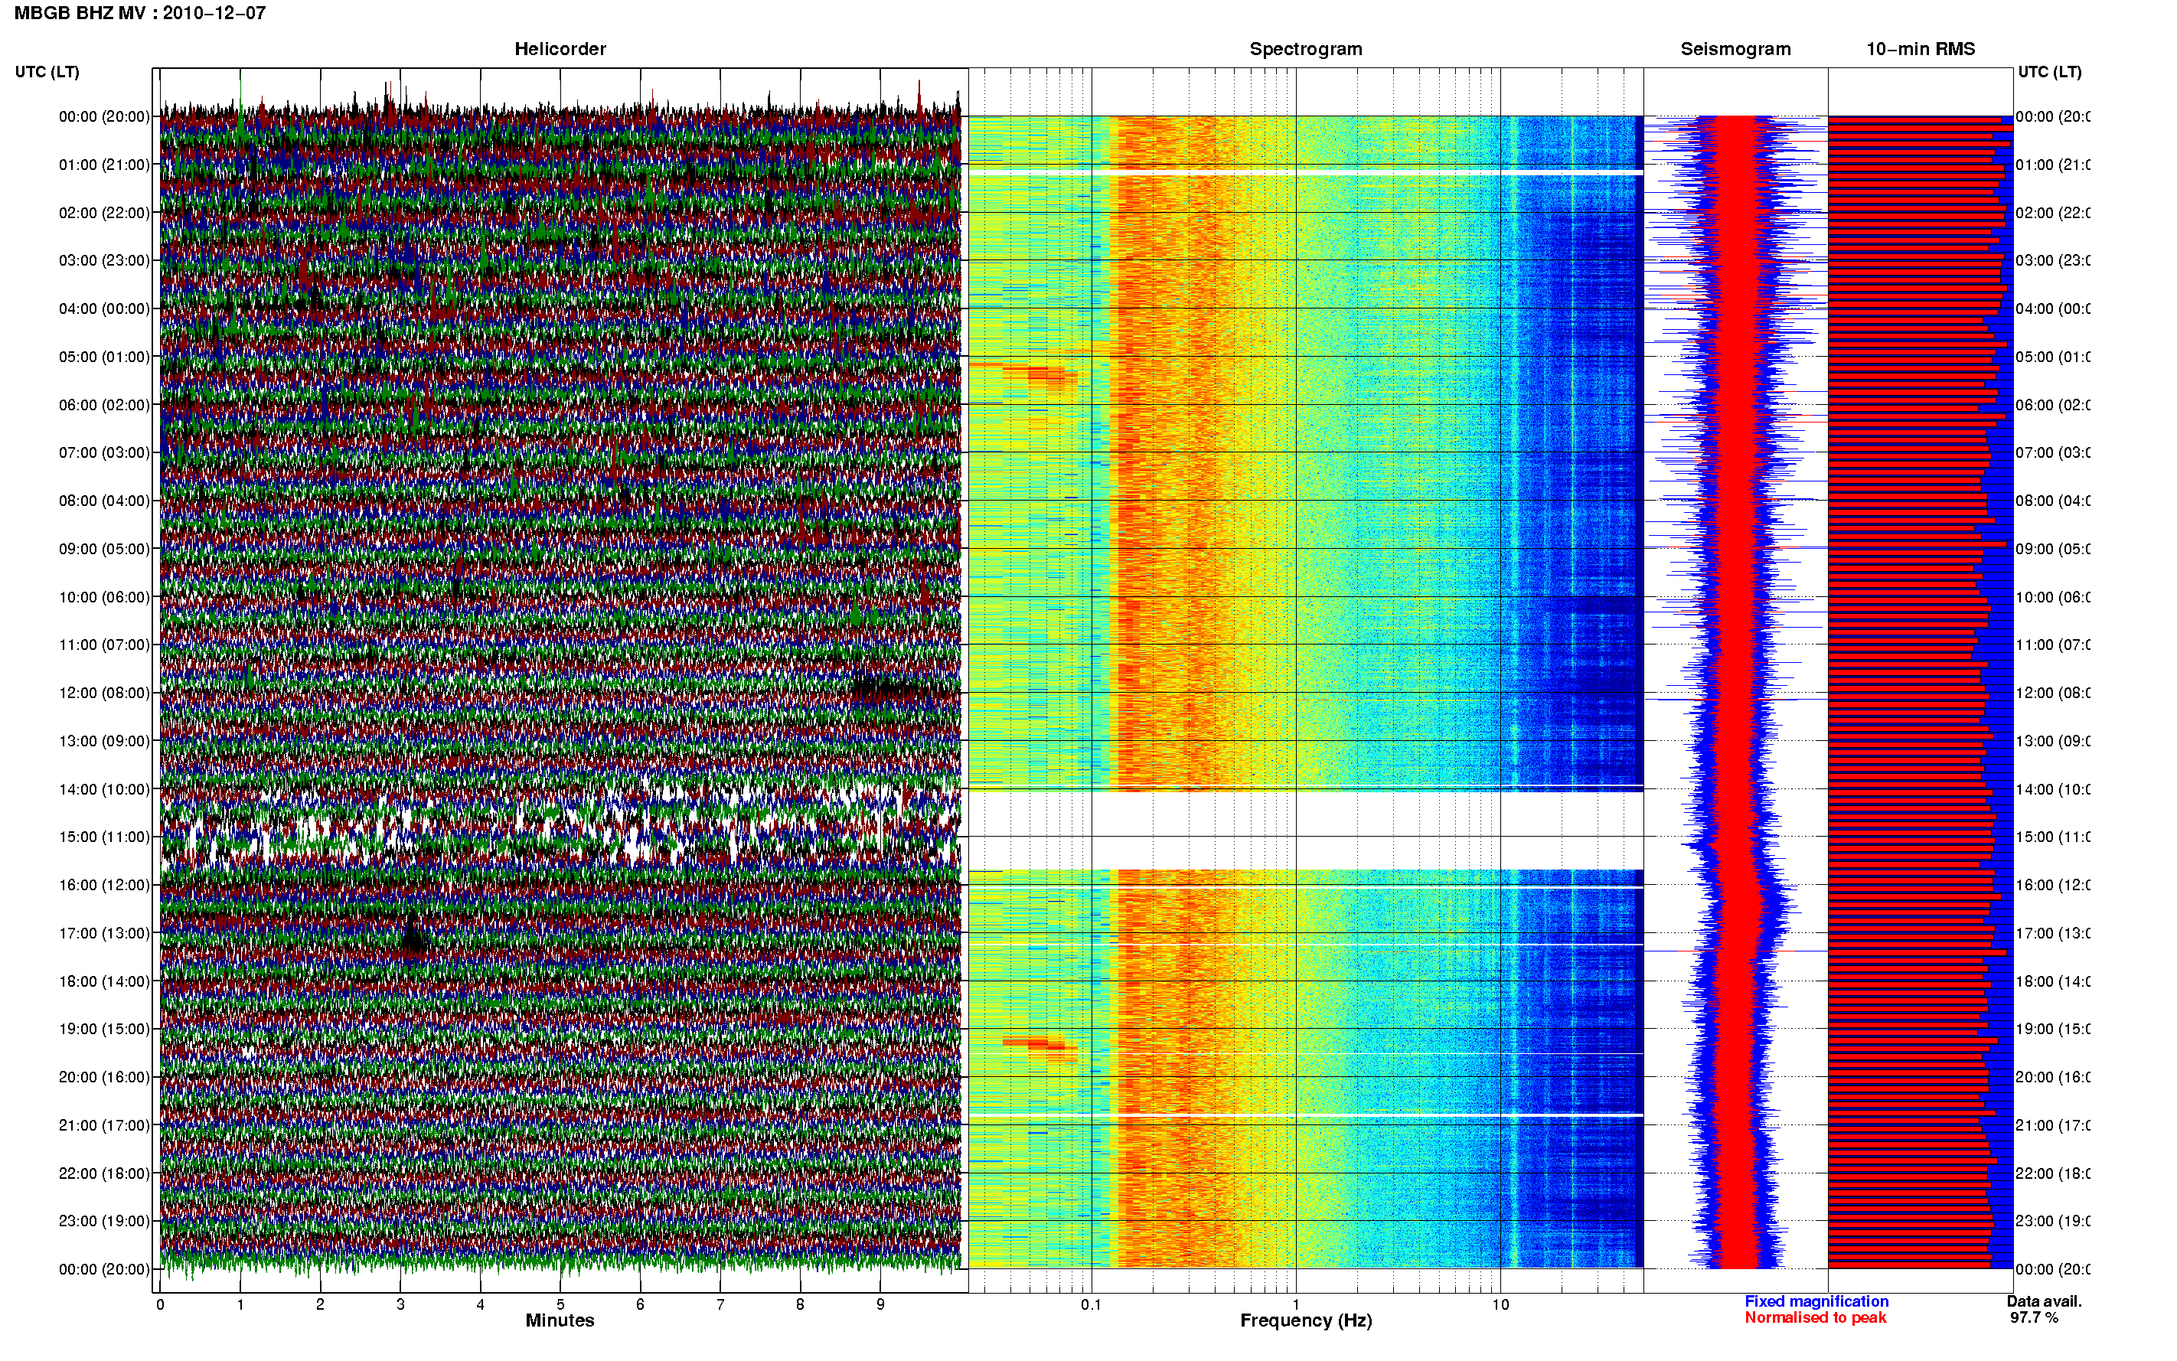Click minute tick '5' on helicorder axis

[x=560, y=1304]
